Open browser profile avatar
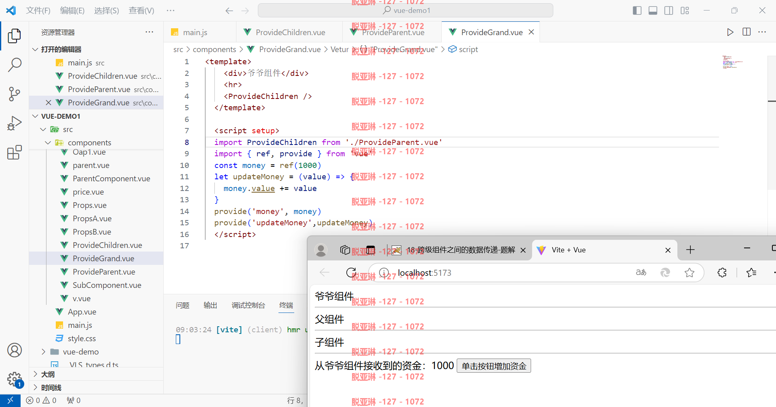776x407 pixels. pos(321,250)
